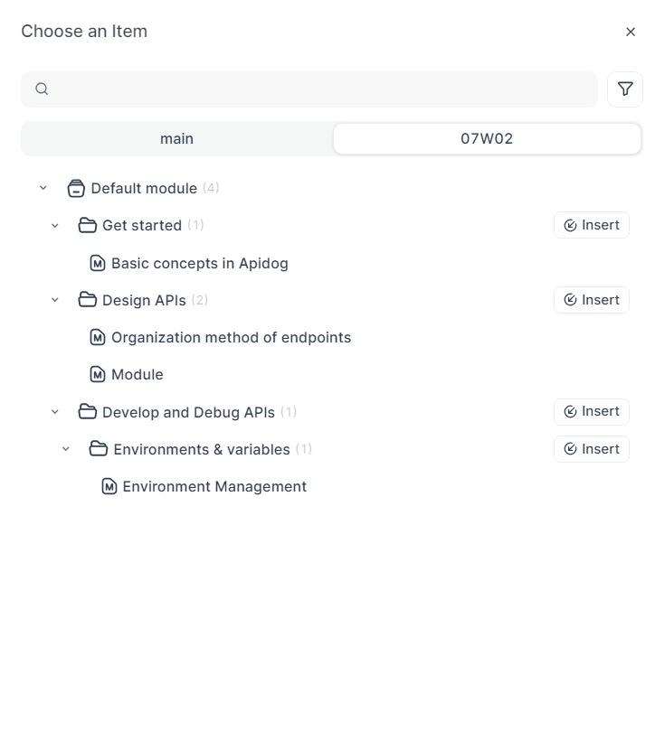Click the Environment Management markdown icon
This screenshot has width=655, height=731.
tap(109, 487)
